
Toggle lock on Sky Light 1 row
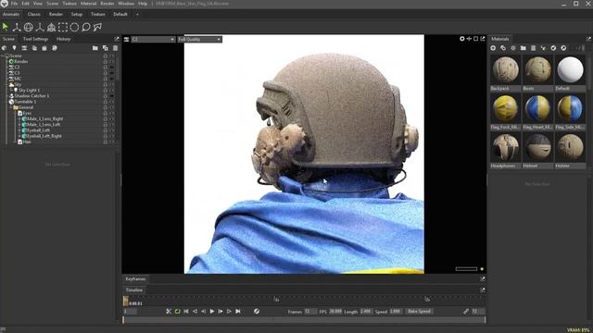pos(106,91)
